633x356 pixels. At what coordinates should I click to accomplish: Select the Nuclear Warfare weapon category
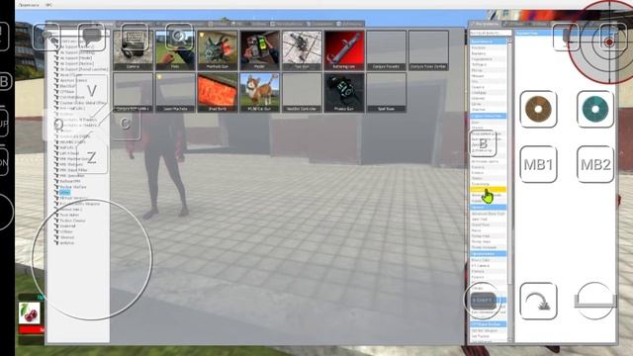click(73, 187)
